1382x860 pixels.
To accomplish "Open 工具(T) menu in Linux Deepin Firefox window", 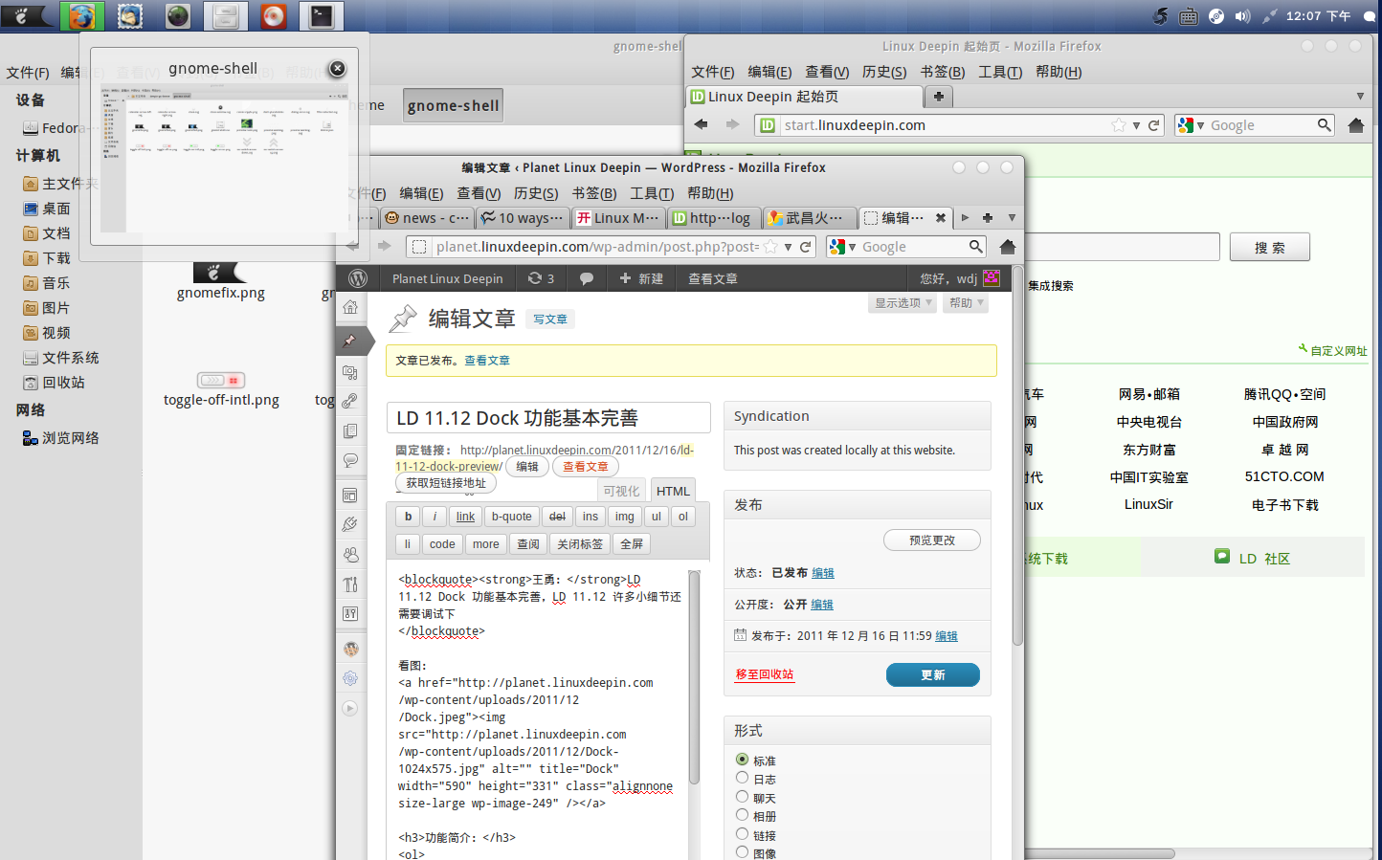I will point(1000,72).
